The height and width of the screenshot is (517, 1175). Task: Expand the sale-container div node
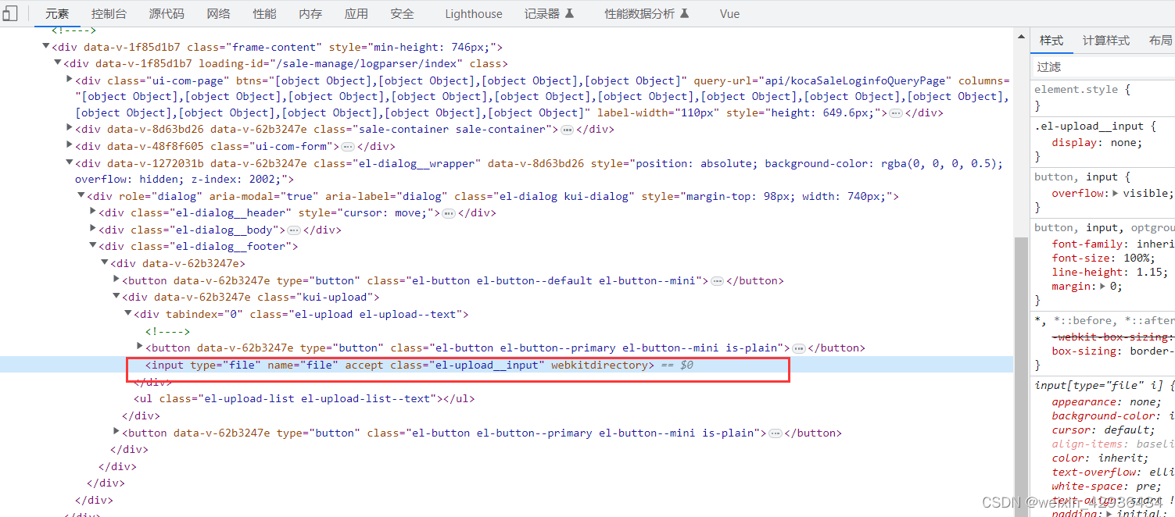[x=69, y=129]
